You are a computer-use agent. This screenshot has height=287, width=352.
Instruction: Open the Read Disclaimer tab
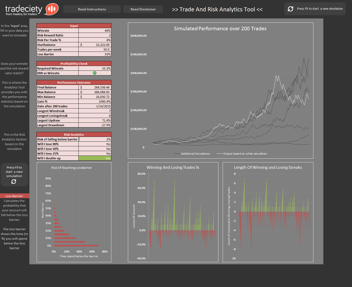click(x=143, y=9)
